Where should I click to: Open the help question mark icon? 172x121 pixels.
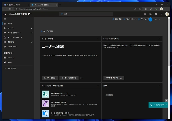coord(161,14)
